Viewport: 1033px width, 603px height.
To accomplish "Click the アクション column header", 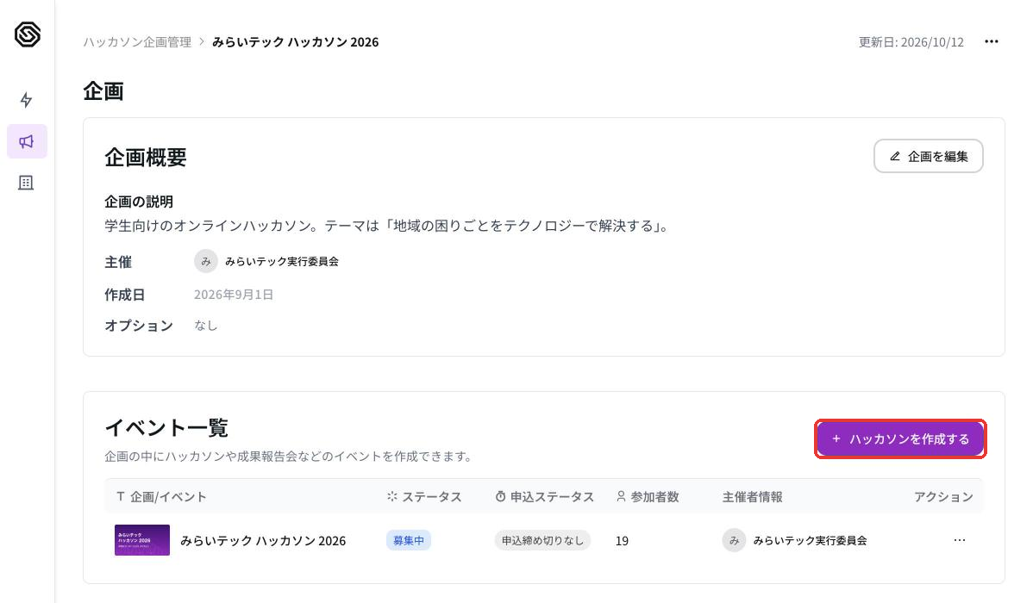I will click(x=943, y=497).
